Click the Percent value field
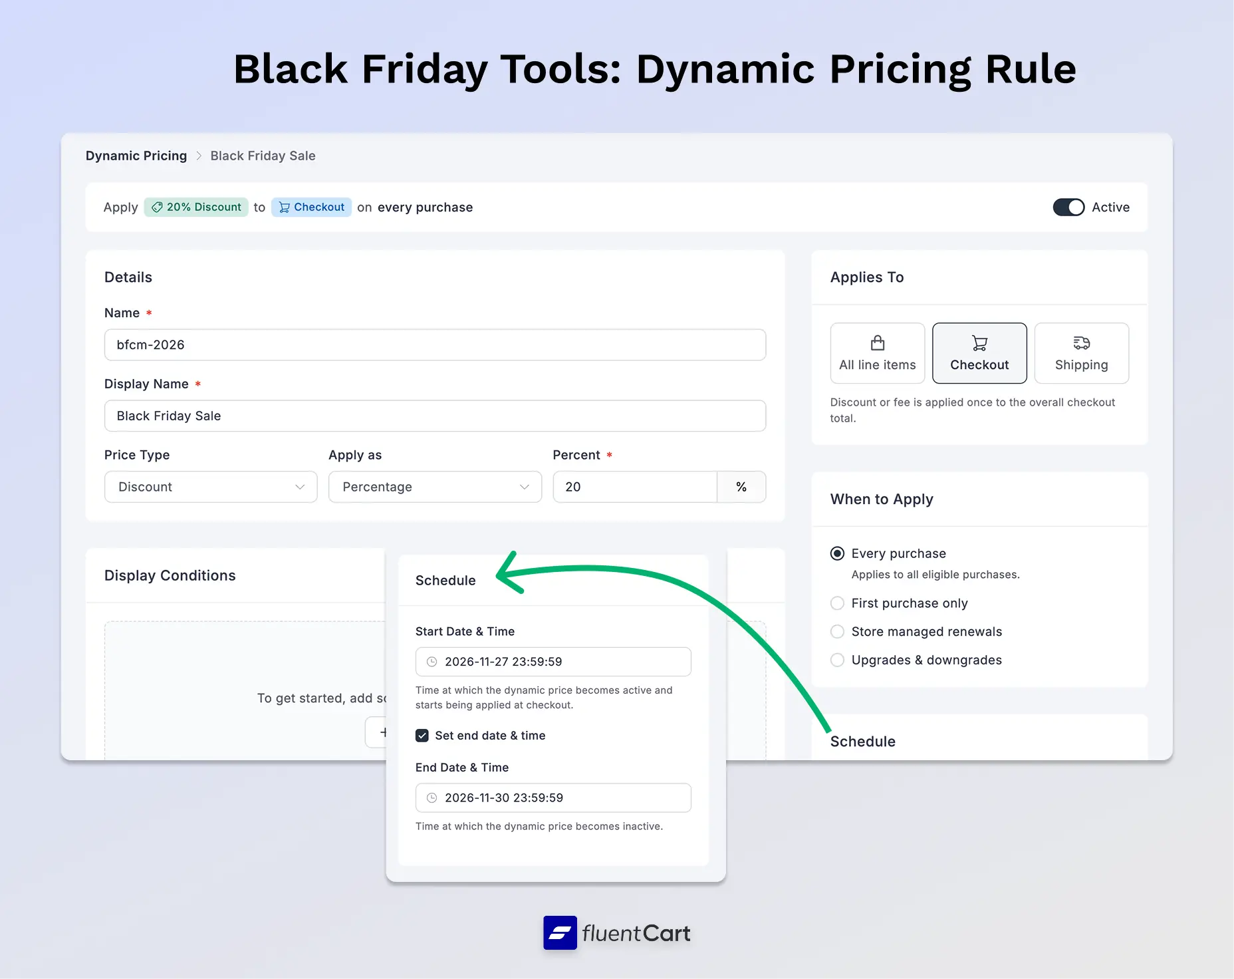Viewport: 1234px width, 979px height. (635, 487)
